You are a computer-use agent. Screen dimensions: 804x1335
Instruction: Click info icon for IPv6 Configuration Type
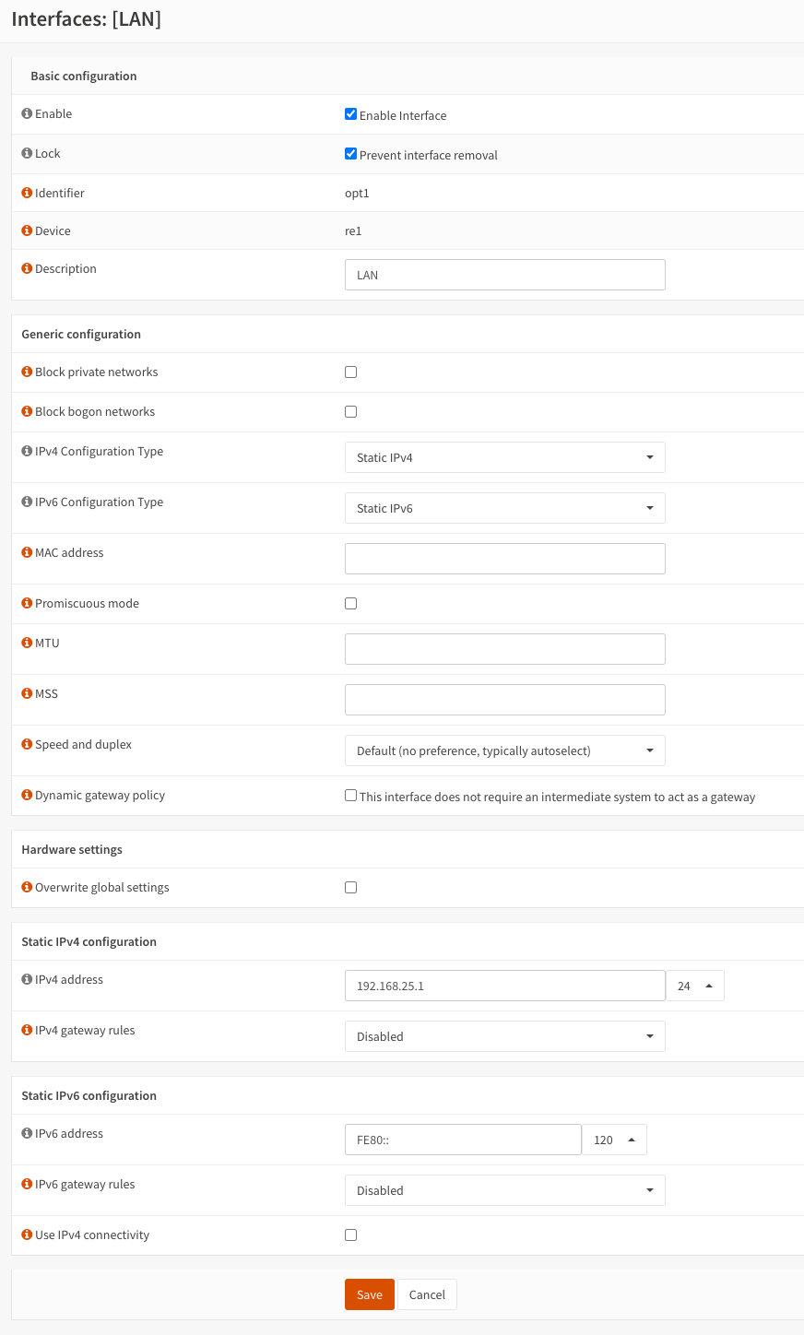[x=27, y=502]
